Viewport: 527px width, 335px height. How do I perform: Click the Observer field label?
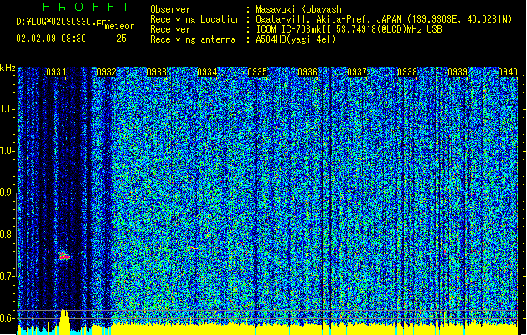point(170,9)
